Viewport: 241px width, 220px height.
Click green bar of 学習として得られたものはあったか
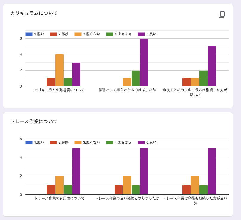pyautogui.click(x=136, y=78)
